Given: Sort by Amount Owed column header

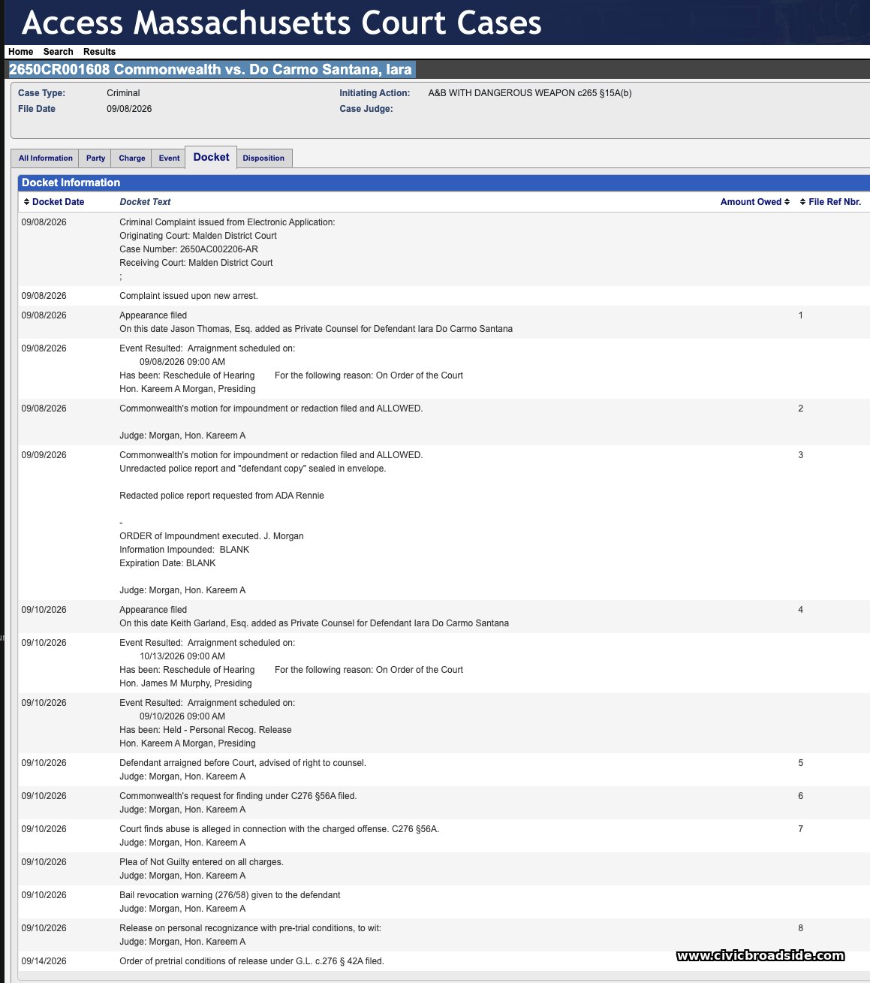Looking at the screenshot, I should [x=751, y=202].
